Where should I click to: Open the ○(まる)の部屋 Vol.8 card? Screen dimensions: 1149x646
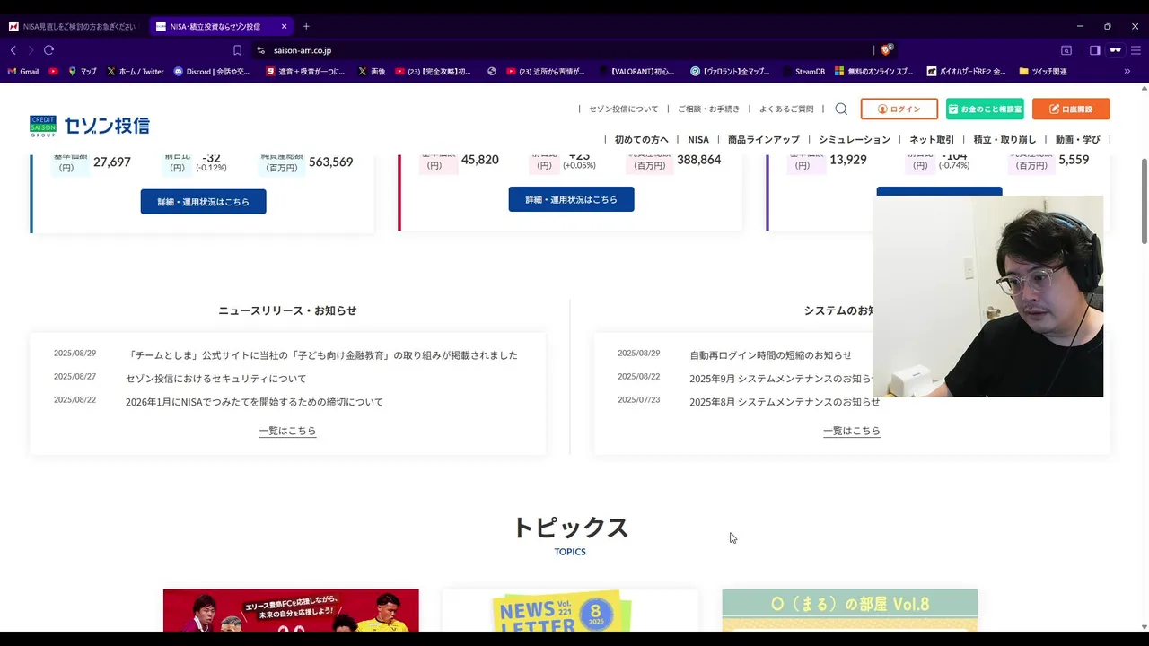click(x=850, y=610)
